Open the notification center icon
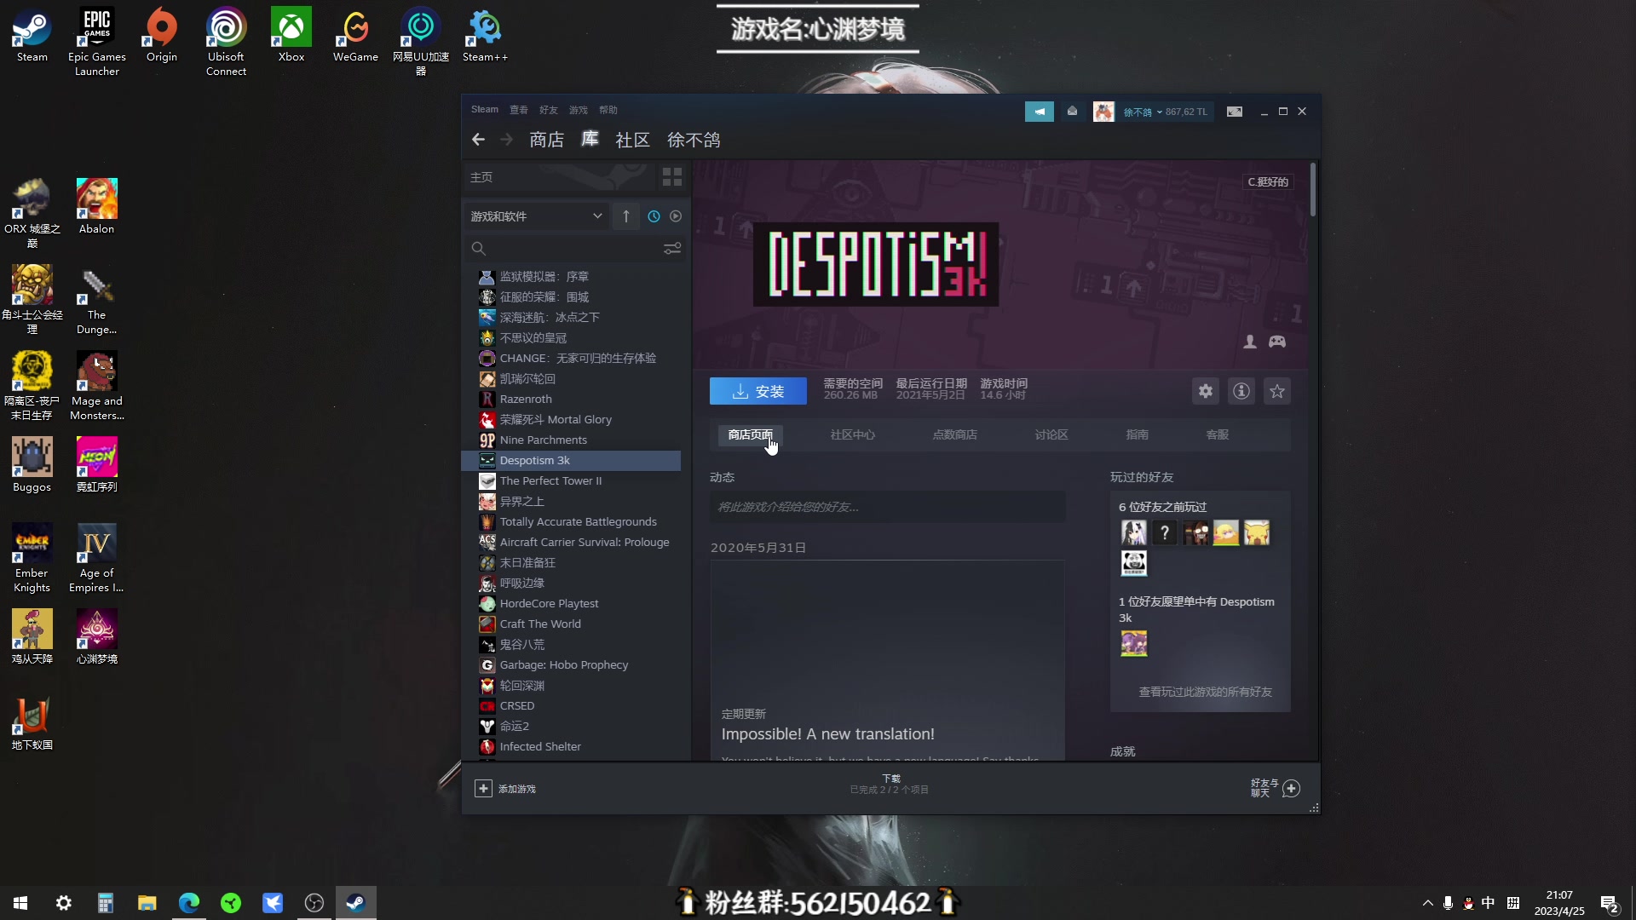Screen dimensions: 1636x920 pyautogui.click(x=1610, y=904)
